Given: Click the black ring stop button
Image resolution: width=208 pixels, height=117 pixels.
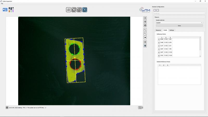Looking at the screenshot, I should coord(145,25).
